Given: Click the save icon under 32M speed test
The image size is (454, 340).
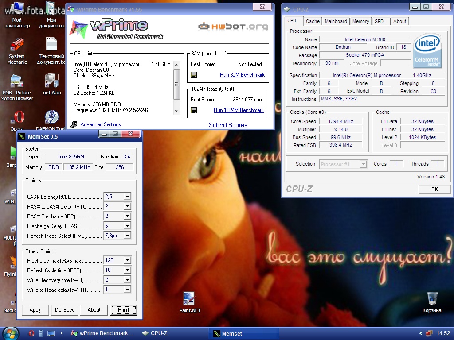Looking at the screenshot, I should coord(194,75).
